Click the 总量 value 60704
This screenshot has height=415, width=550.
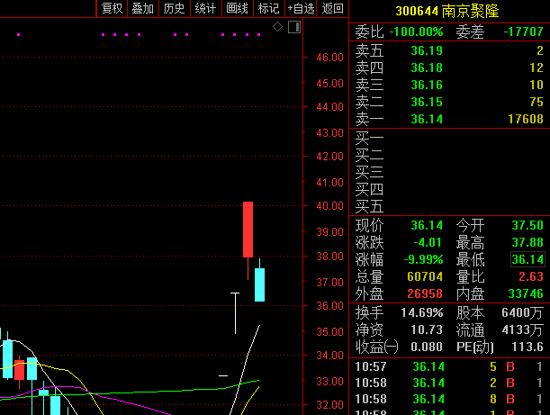click(x=425, y=276)
